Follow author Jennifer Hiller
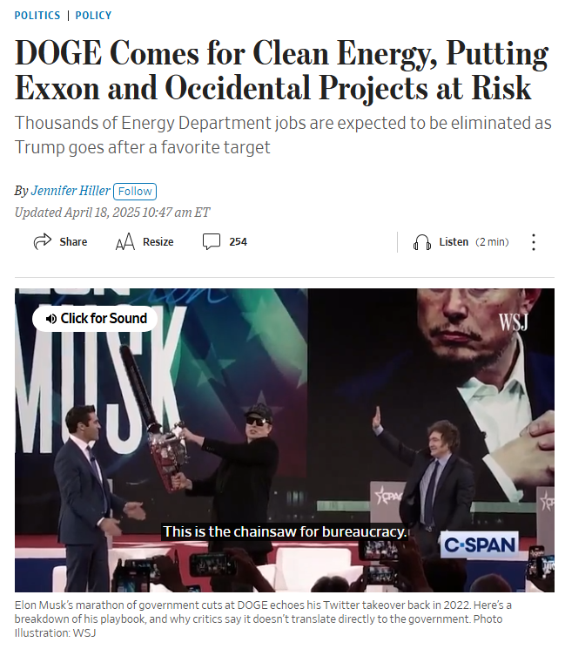 tap(135, 192)
